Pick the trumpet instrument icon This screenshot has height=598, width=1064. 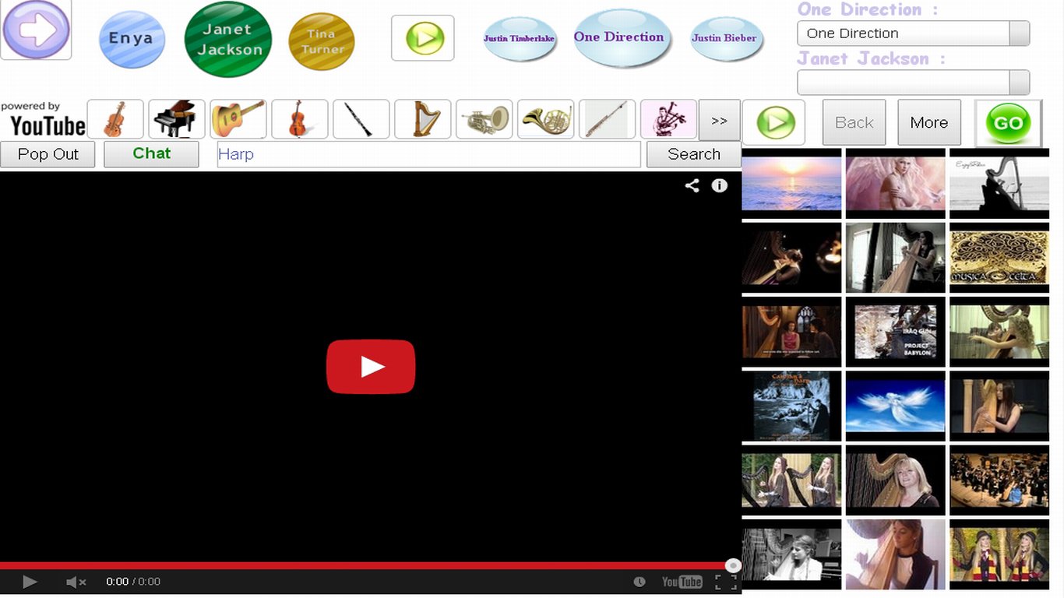(484, 119)
